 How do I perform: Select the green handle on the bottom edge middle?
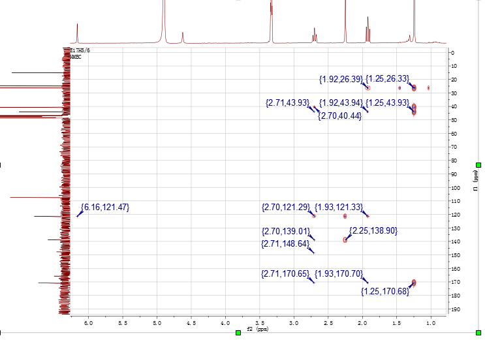[238, 333]
